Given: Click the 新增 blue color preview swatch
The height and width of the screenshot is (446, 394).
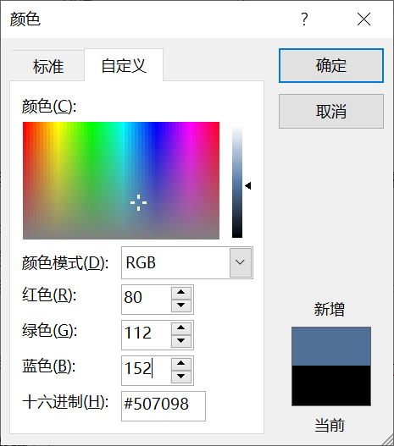Looking at the screenshot, I should point(331,346).
